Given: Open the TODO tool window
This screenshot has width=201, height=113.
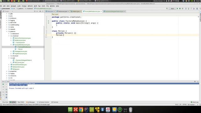Looking at the screenshot, I should coord(21,102).
